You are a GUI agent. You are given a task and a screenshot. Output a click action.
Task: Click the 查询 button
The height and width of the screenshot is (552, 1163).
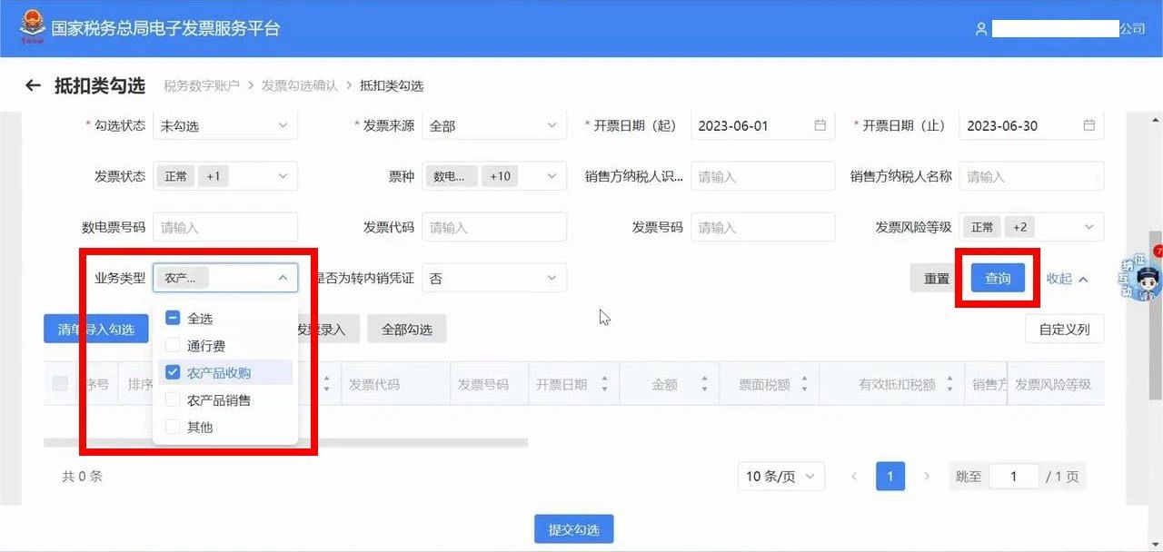[998, 279]
